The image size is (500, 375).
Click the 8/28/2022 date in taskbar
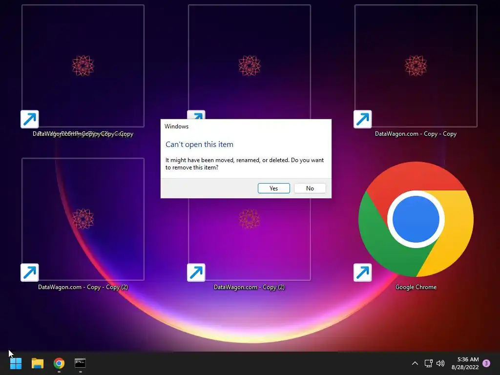[x=465, y=367]
